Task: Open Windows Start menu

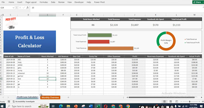Action: 2,106
